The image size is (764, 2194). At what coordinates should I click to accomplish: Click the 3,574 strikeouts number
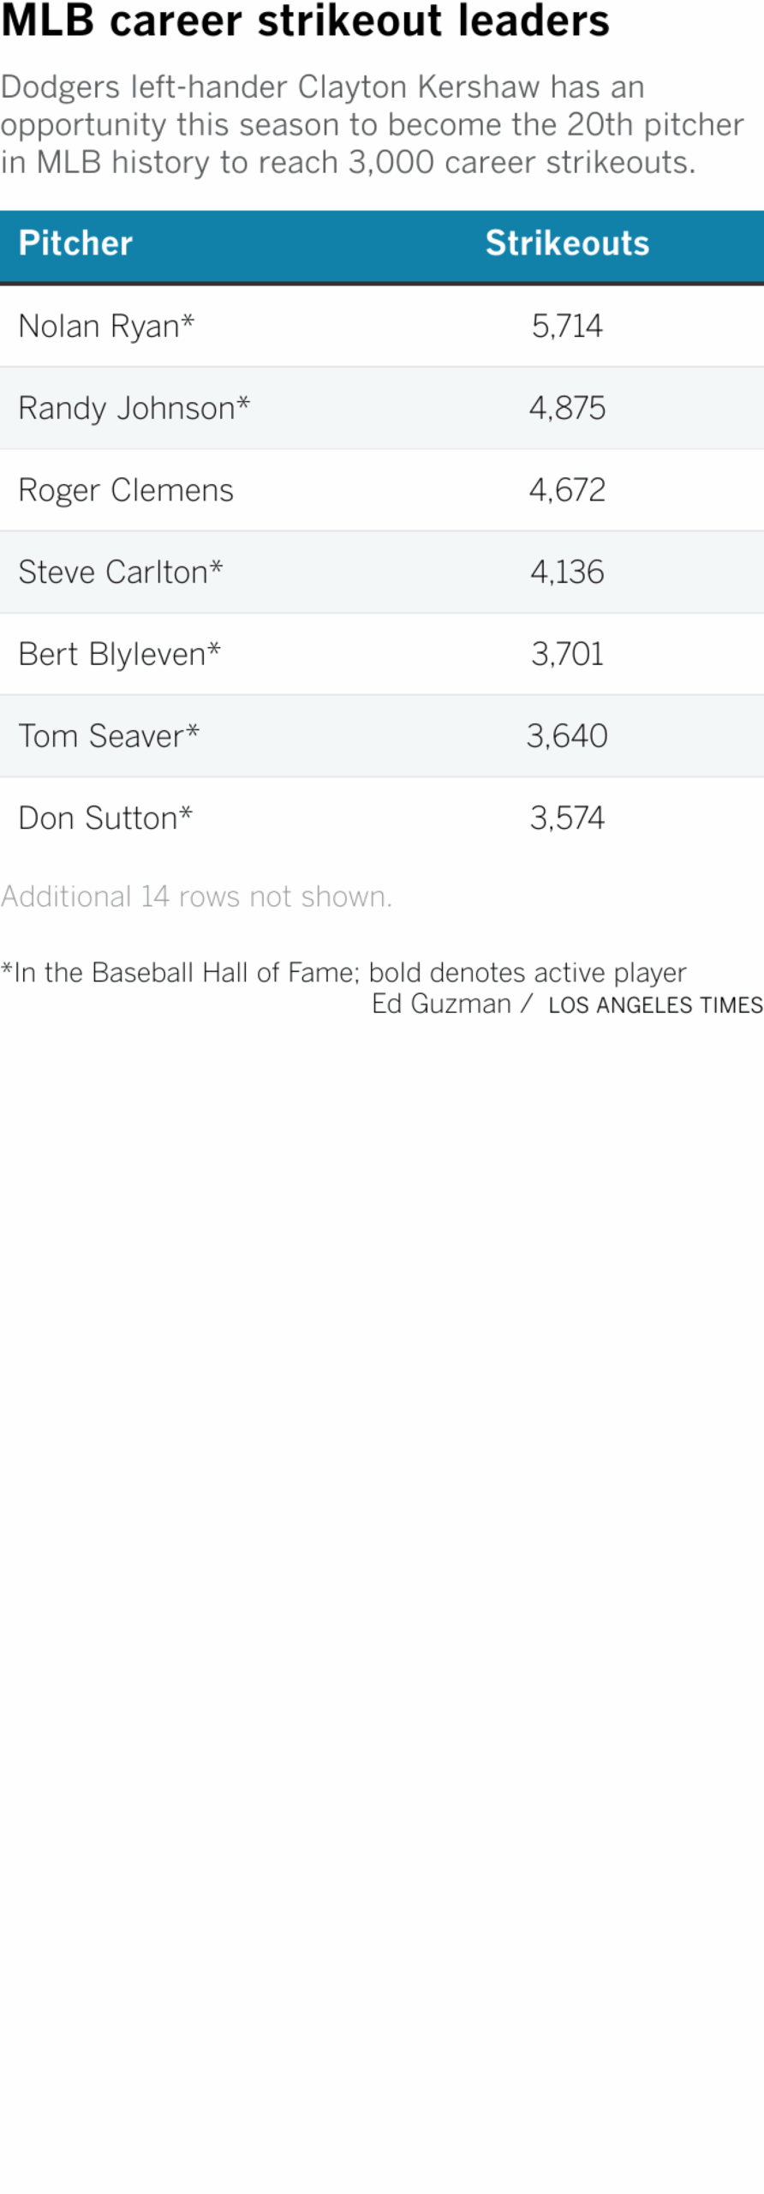(x=567, y=818)
